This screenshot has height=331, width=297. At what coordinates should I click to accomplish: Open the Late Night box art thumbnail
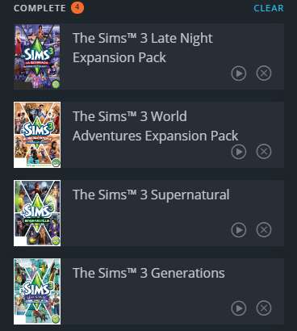pos(37,57)
